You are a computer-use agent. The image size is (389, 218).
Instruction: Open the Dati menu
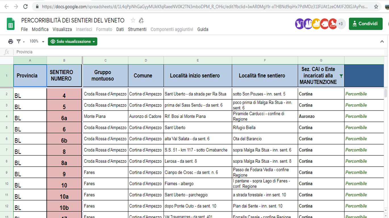[120, 29]
